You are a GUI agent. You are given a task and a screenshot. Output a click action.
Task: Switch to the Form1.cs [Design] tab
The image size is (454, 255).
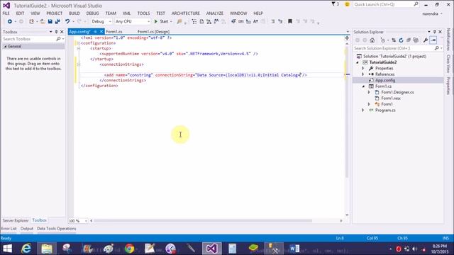coord(153,31)
